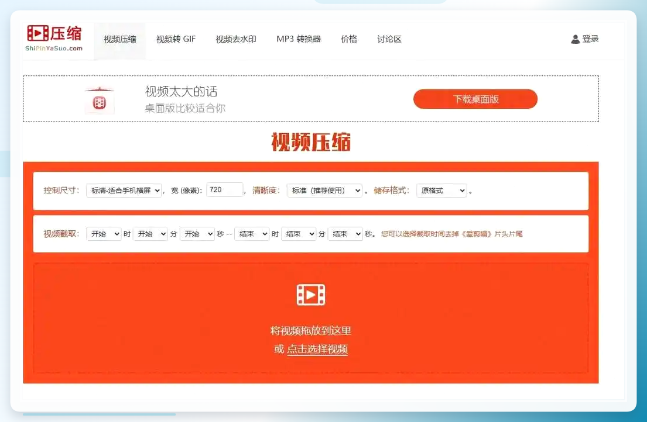Switch to 视频去水印 in the navigation
The height and width of the screenshot is (422, 647).
pos(236,39)
